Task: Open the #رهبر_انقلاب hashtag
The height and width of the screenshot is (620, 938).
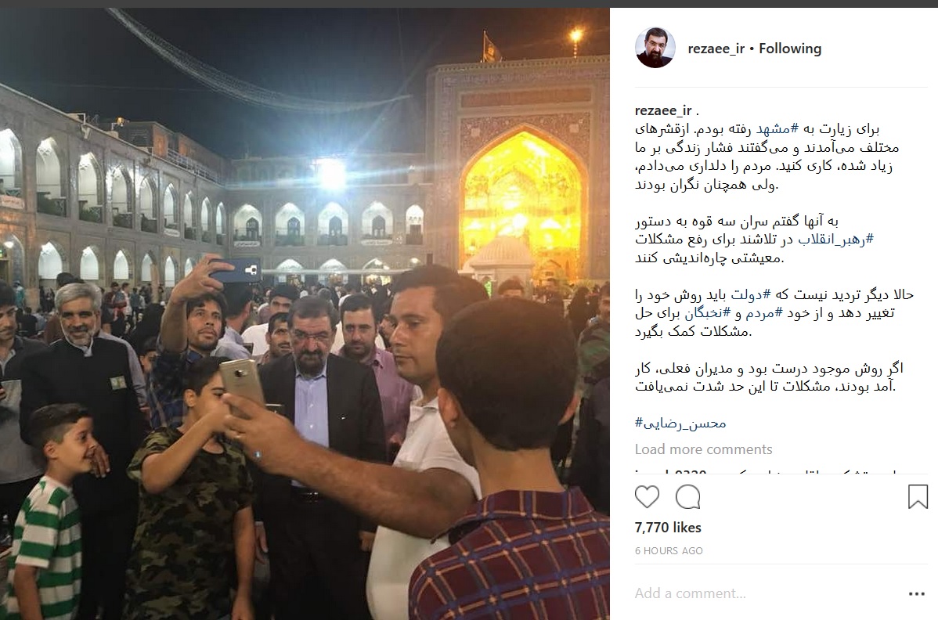Action: 835,239
